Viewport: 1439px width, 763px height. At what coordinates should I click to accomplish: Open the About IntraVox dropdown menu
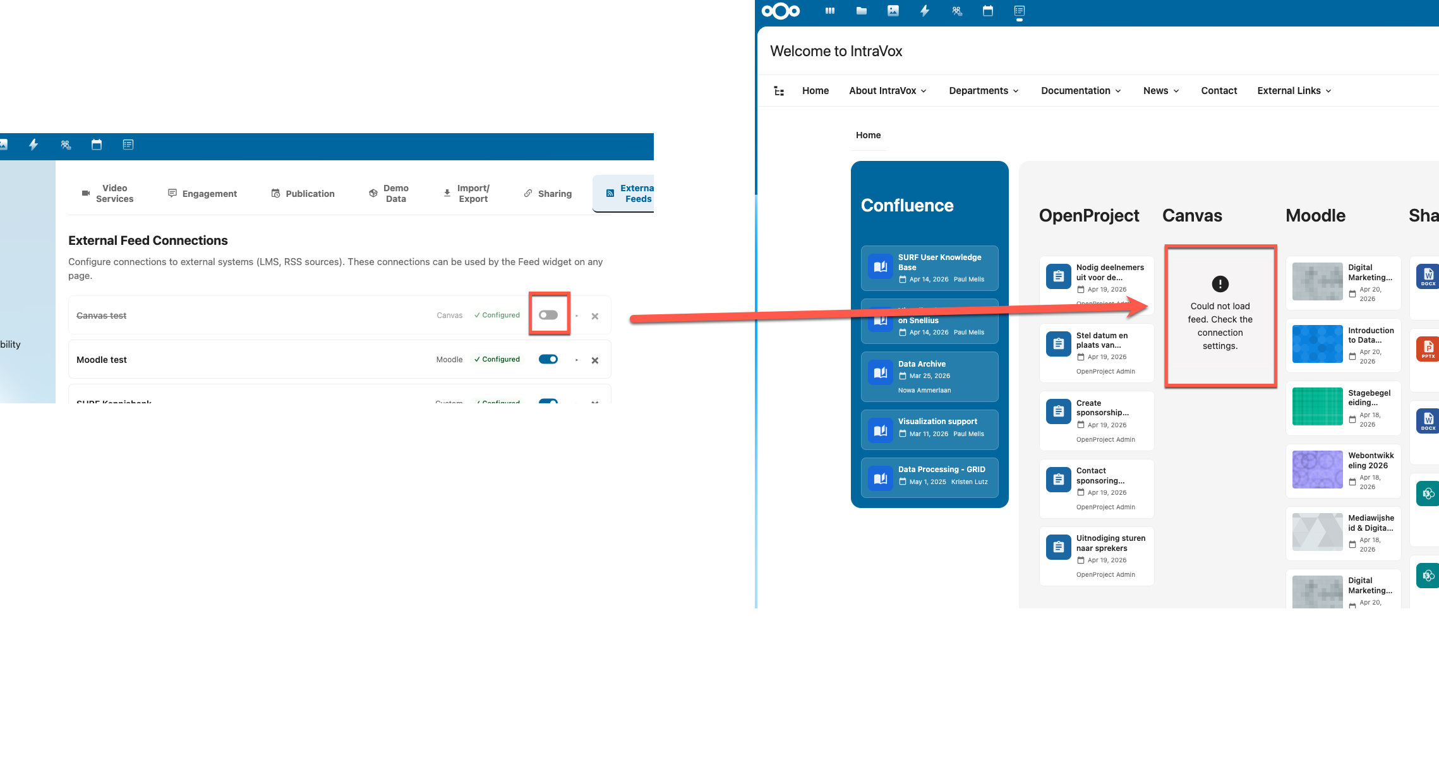(x=888, y=91)
